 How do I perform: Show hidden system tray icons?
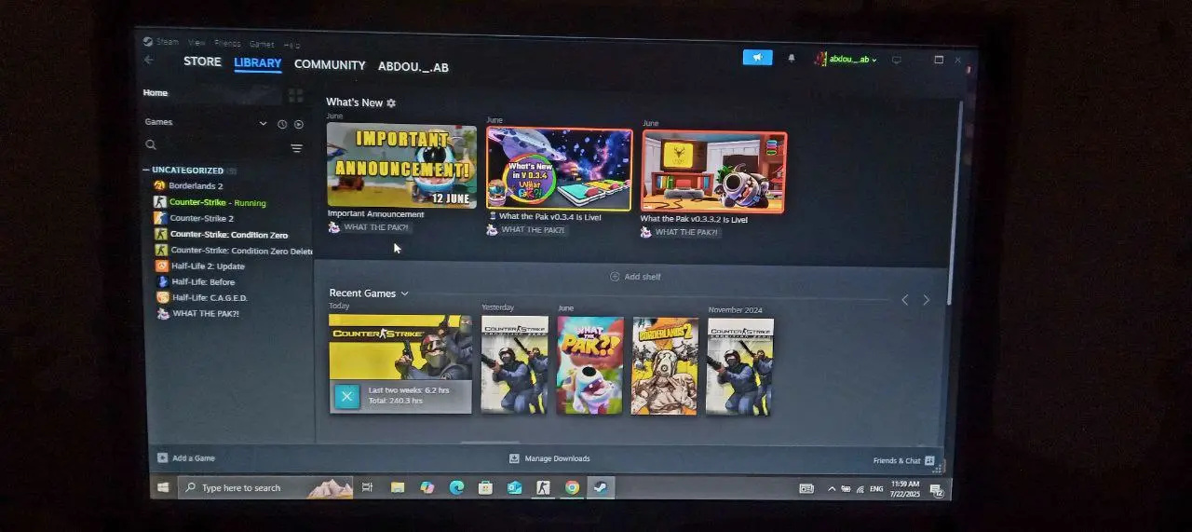831,489
